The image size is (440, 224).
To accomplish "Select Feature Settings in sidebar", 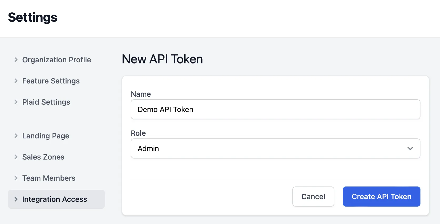I will pos(51,81).
